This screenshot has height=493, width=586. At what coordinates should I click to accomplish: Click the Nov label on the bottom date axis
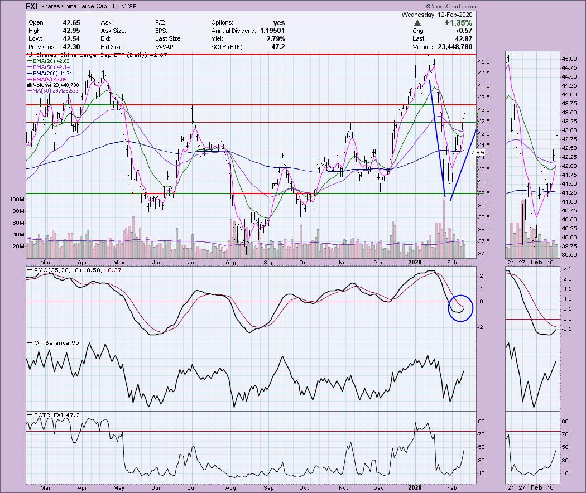click(x=344, y=487)
